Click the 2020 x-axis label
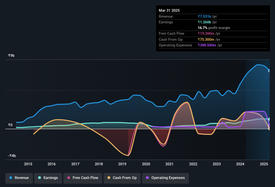This screenshot has width=275, height=187. pyautogui.click(x=146, y=164)
